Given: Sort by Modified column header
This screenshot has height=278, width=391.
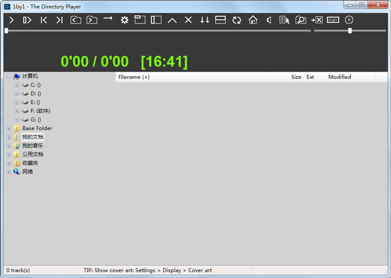Looking at the screenshot, I should (340, 77).
